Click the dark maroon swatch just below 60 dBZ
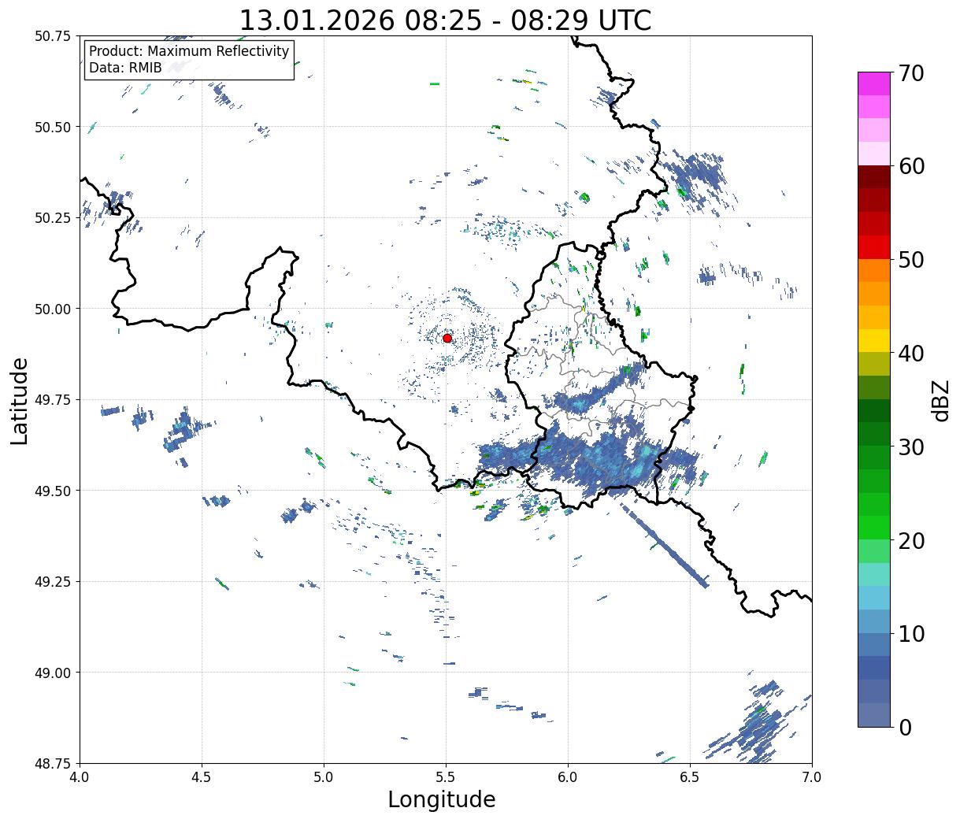960x819 pixels. [x=873, y=177]
